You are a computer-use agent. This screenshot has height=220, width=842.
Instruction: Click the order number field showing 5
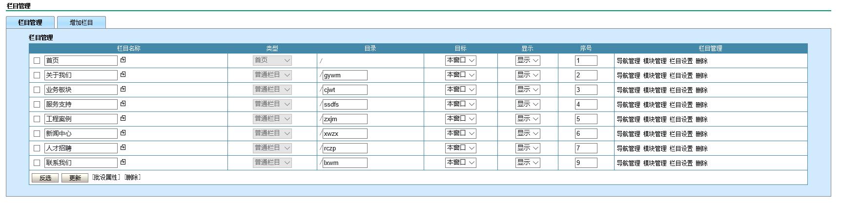point(586,119)
